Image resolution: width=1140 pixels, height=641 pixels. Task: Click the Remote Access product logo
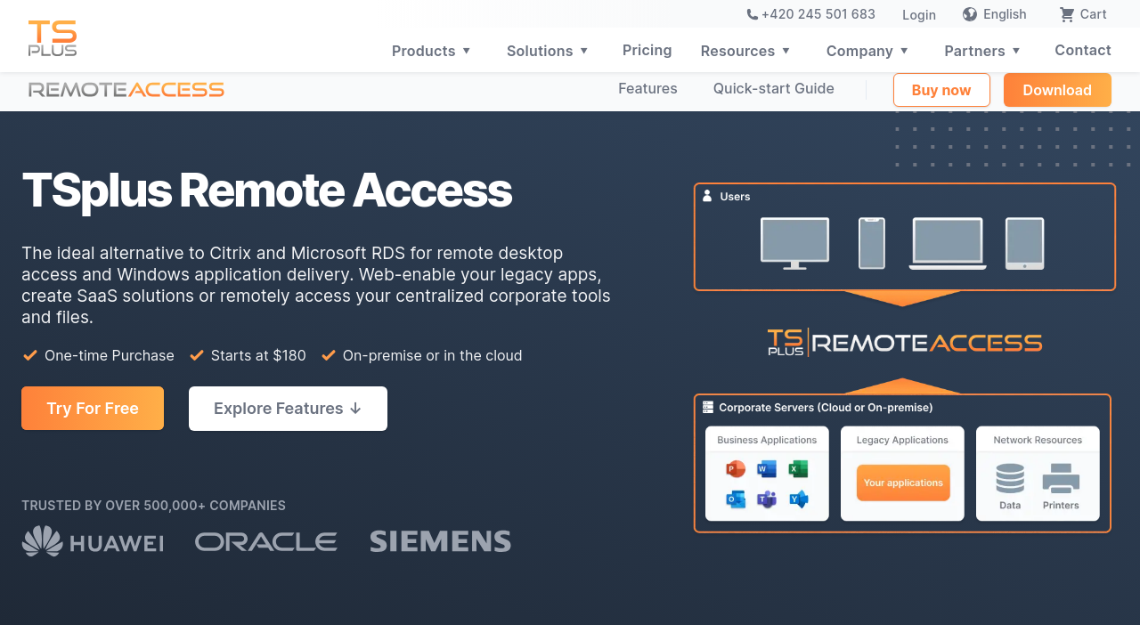126,89
